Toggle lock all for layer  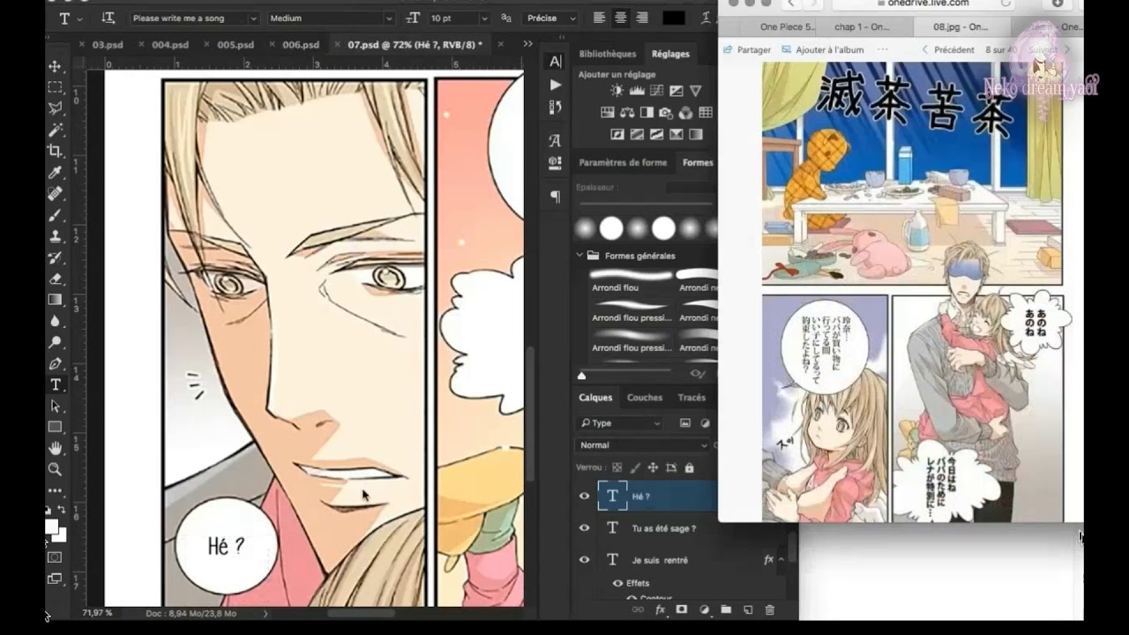[x=689, y=467]
